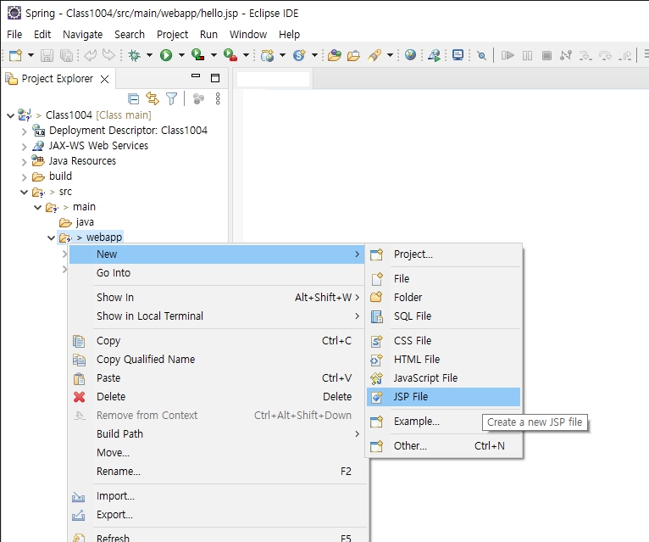The height and width of the screenshot is (542, 649).
Task: Collapse the src folder
Action: point(25,193)
